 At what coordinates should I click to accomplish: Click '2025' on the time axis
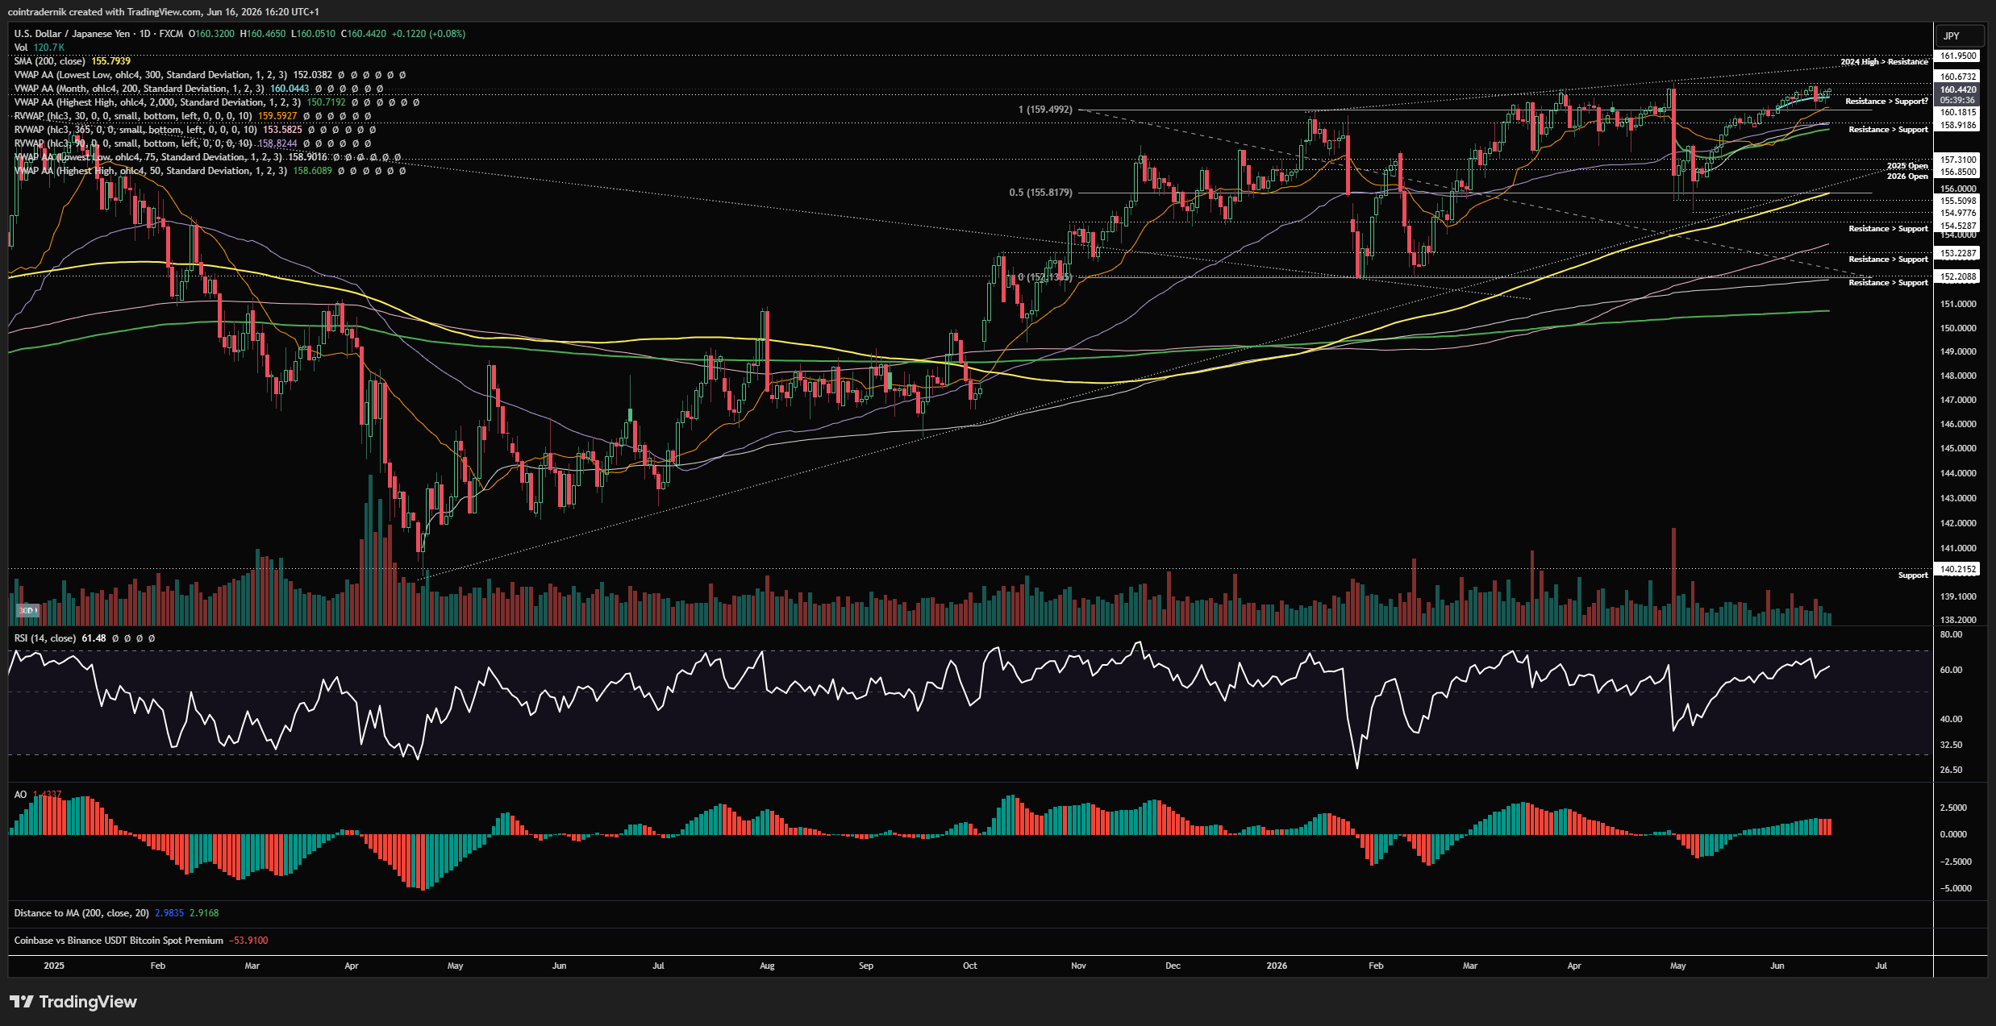tap(54, 966)
